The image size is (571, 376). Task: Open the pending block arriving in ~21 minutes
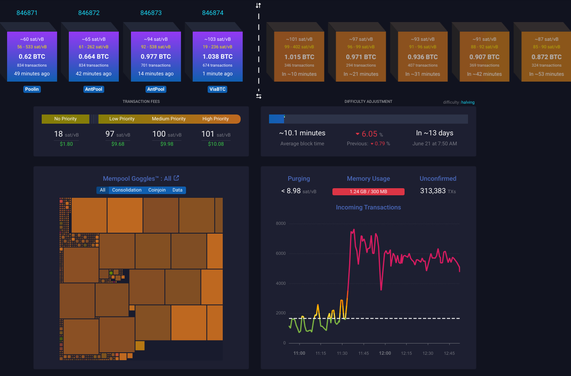[361, 57]
